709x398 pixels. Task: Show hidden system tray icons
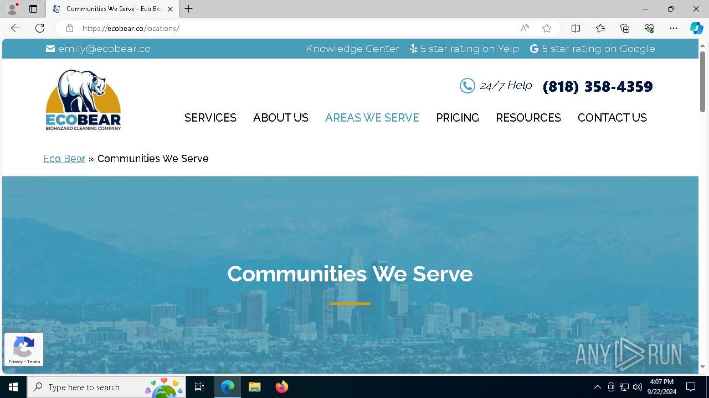[597, 387]
